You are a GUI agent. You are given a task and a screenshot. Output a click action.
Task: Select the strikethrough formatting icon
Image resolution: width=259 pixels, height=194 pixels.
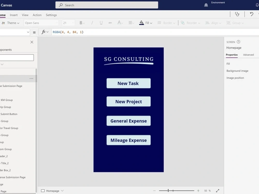[110, 23]
